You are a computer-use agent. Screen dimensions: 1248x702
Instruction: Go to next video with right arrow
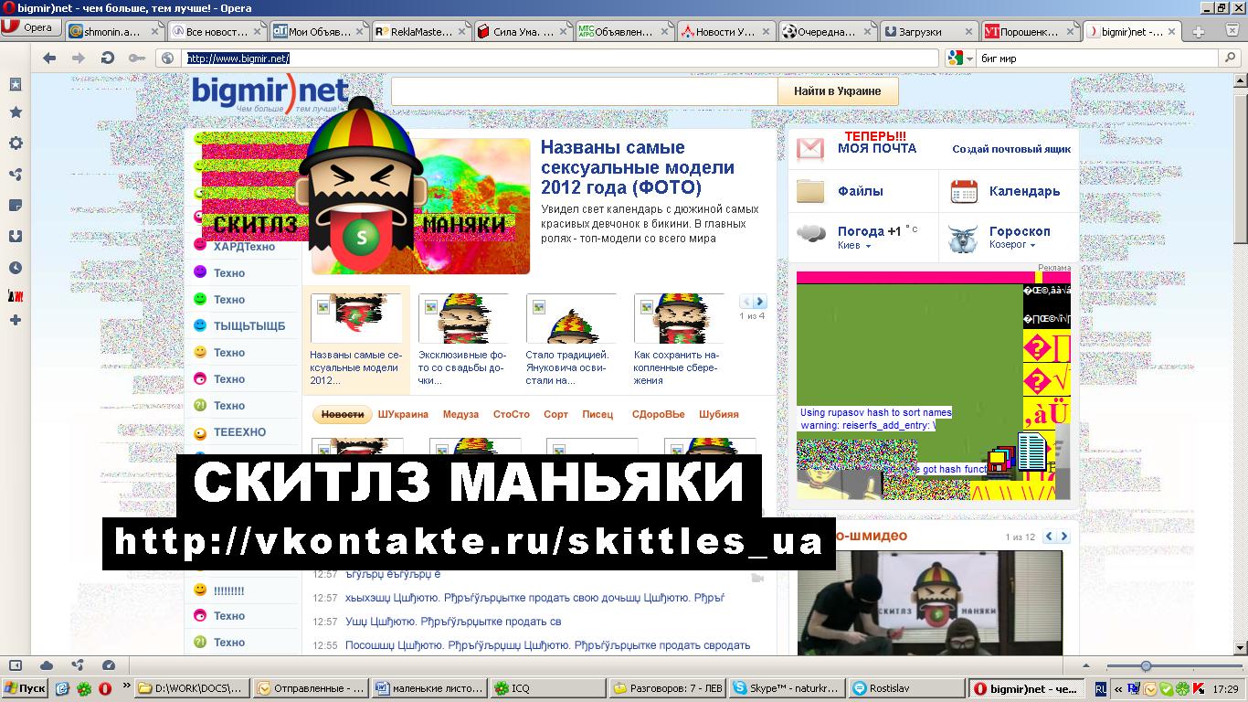coord(1063,537)
